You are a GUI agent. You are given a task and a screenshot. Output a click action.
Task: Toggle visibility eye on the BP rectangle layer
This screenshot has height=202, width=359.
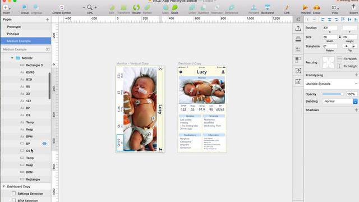(x=44, y=144)
